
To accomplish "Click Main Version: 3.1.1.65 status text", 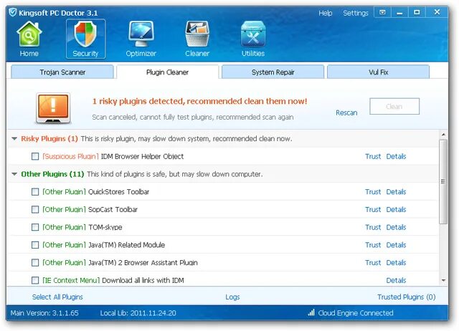I will [x=44, y=313].
